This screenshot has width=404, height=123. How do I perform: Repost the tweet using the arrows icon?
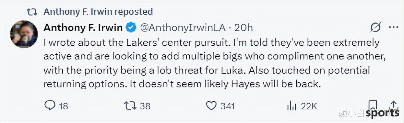130,106
